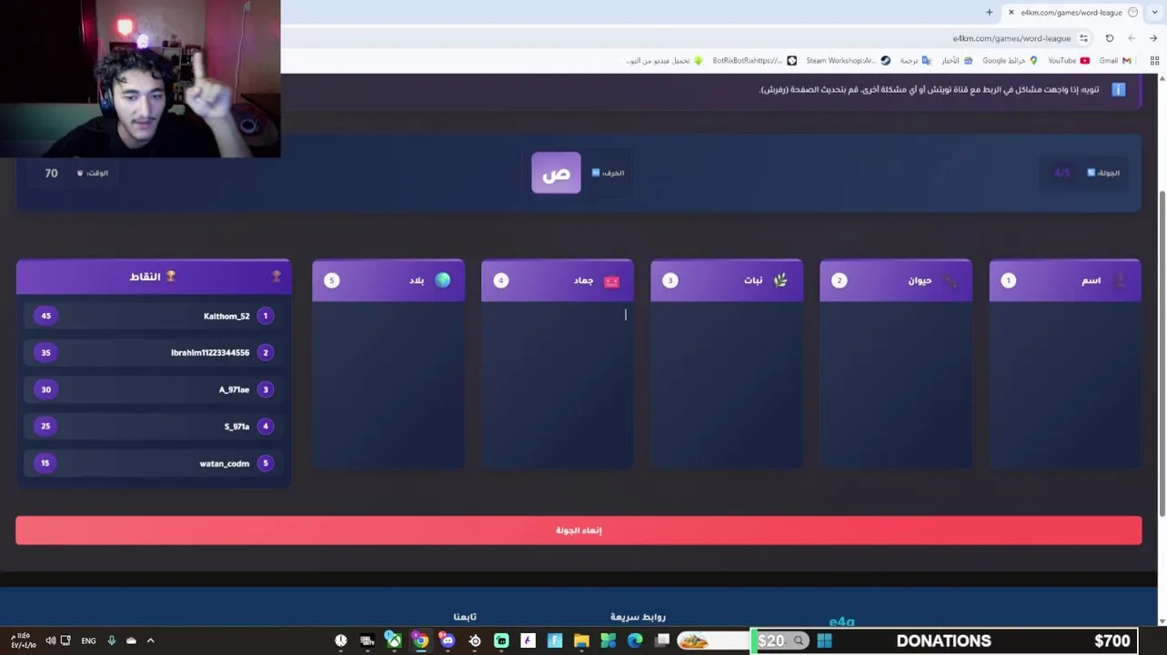This screenshot has height=655, width=1167.
Task: Click the plant icon on نبات card
Action: [x=780, y=280]
